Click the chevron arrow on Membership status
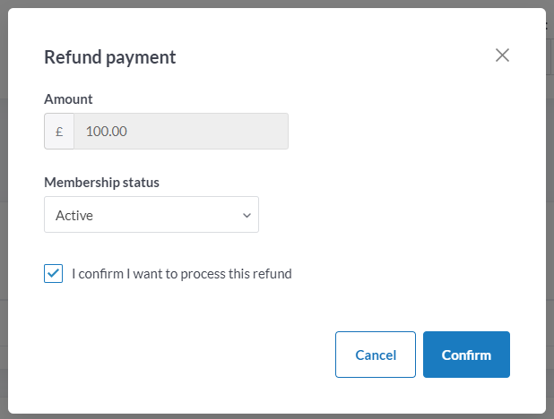This screenshot has width=554, height=419. click(x=247, y=215)
